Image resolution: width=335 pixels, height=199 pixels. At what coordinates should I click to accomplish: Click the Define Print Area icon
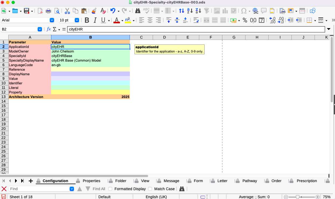coord(282,11)
